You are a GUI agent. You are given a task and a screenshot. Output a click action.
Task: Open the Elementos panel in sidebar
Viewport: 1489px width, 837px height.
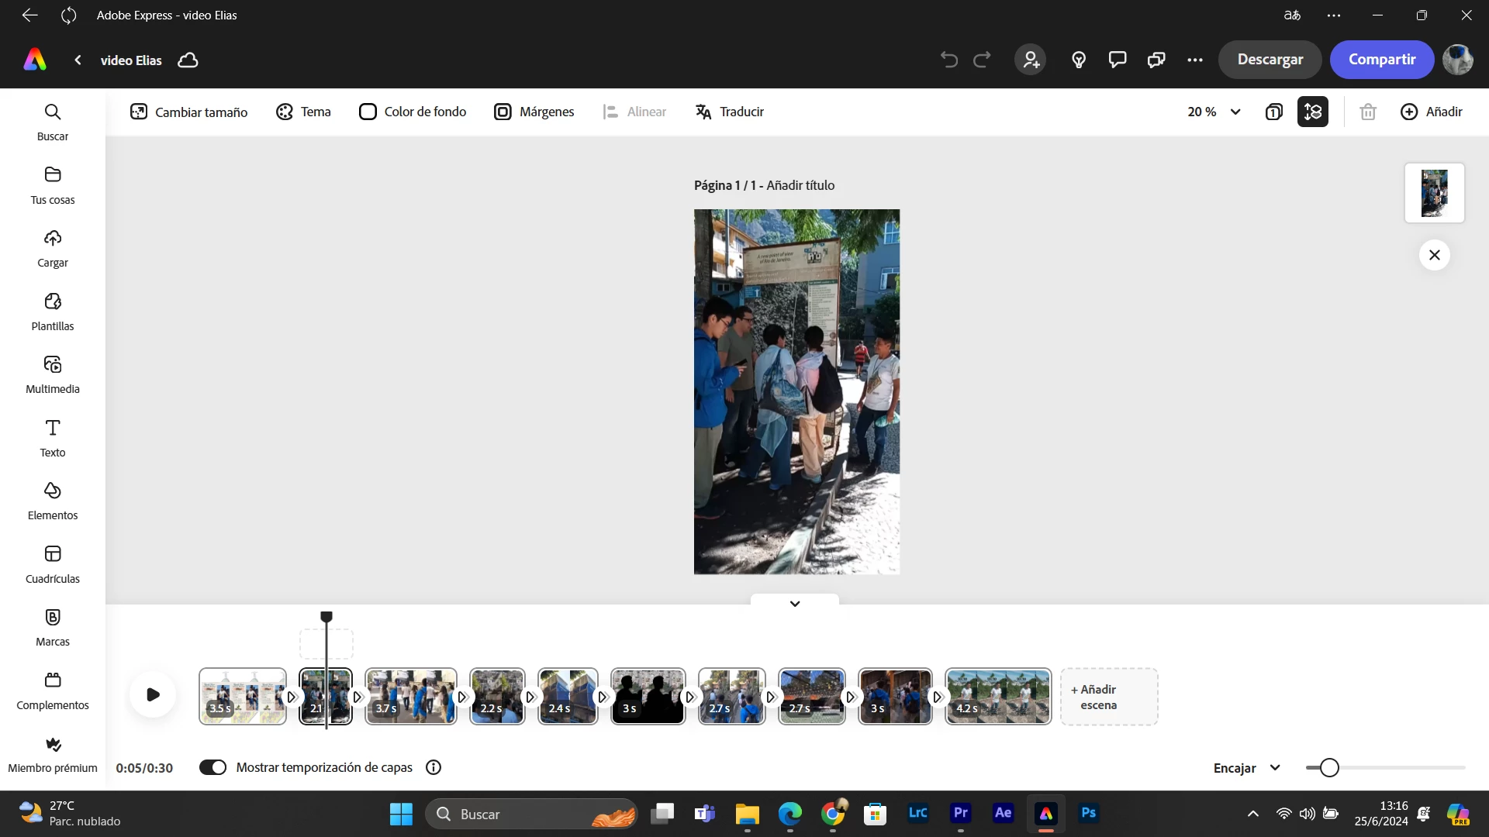53,500
